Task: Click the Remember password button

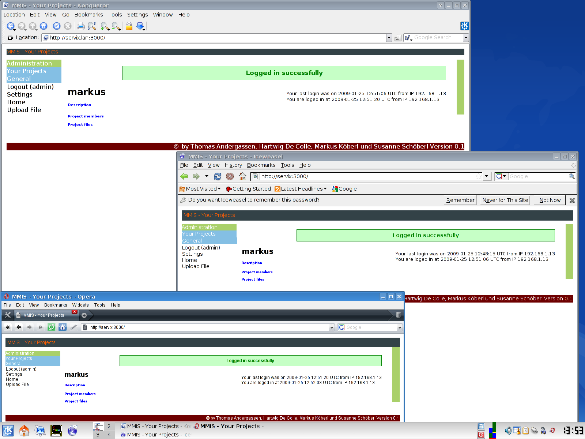Action: pos(460,200)
